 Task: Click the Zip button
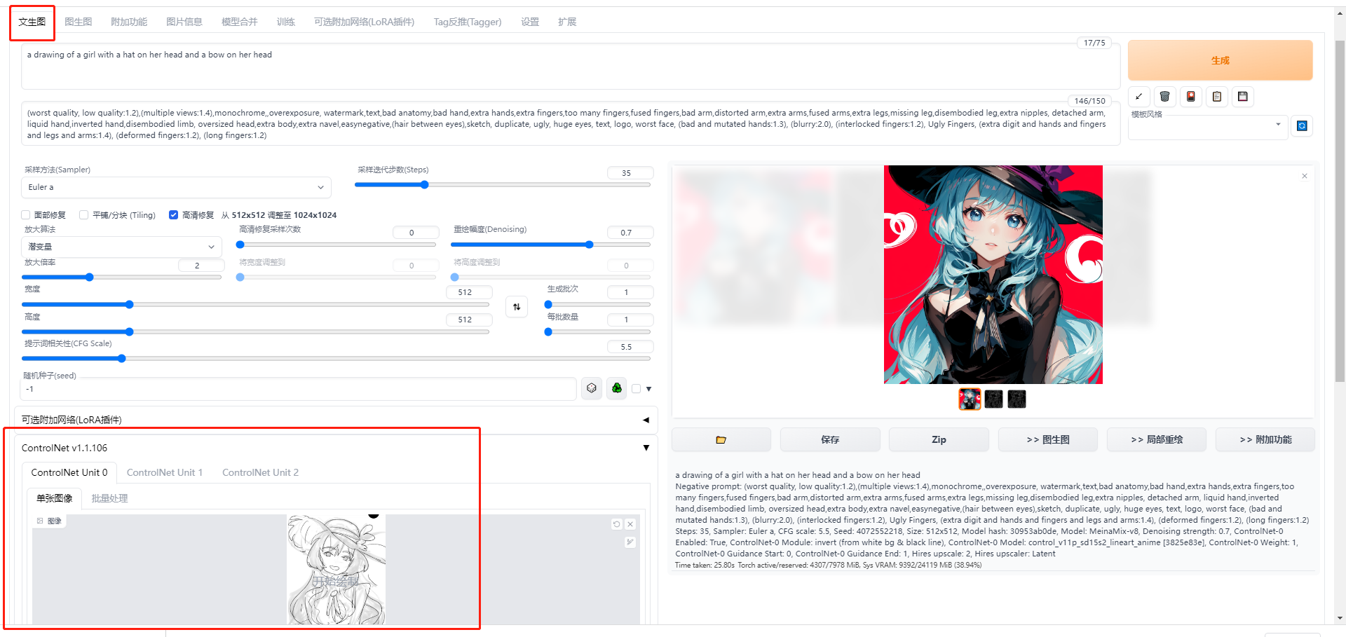939,439
